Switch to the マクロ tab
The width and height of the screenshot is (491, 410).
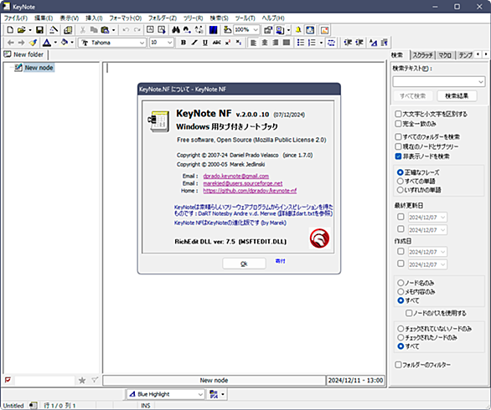pyautogui.click(x=445, y=55)
